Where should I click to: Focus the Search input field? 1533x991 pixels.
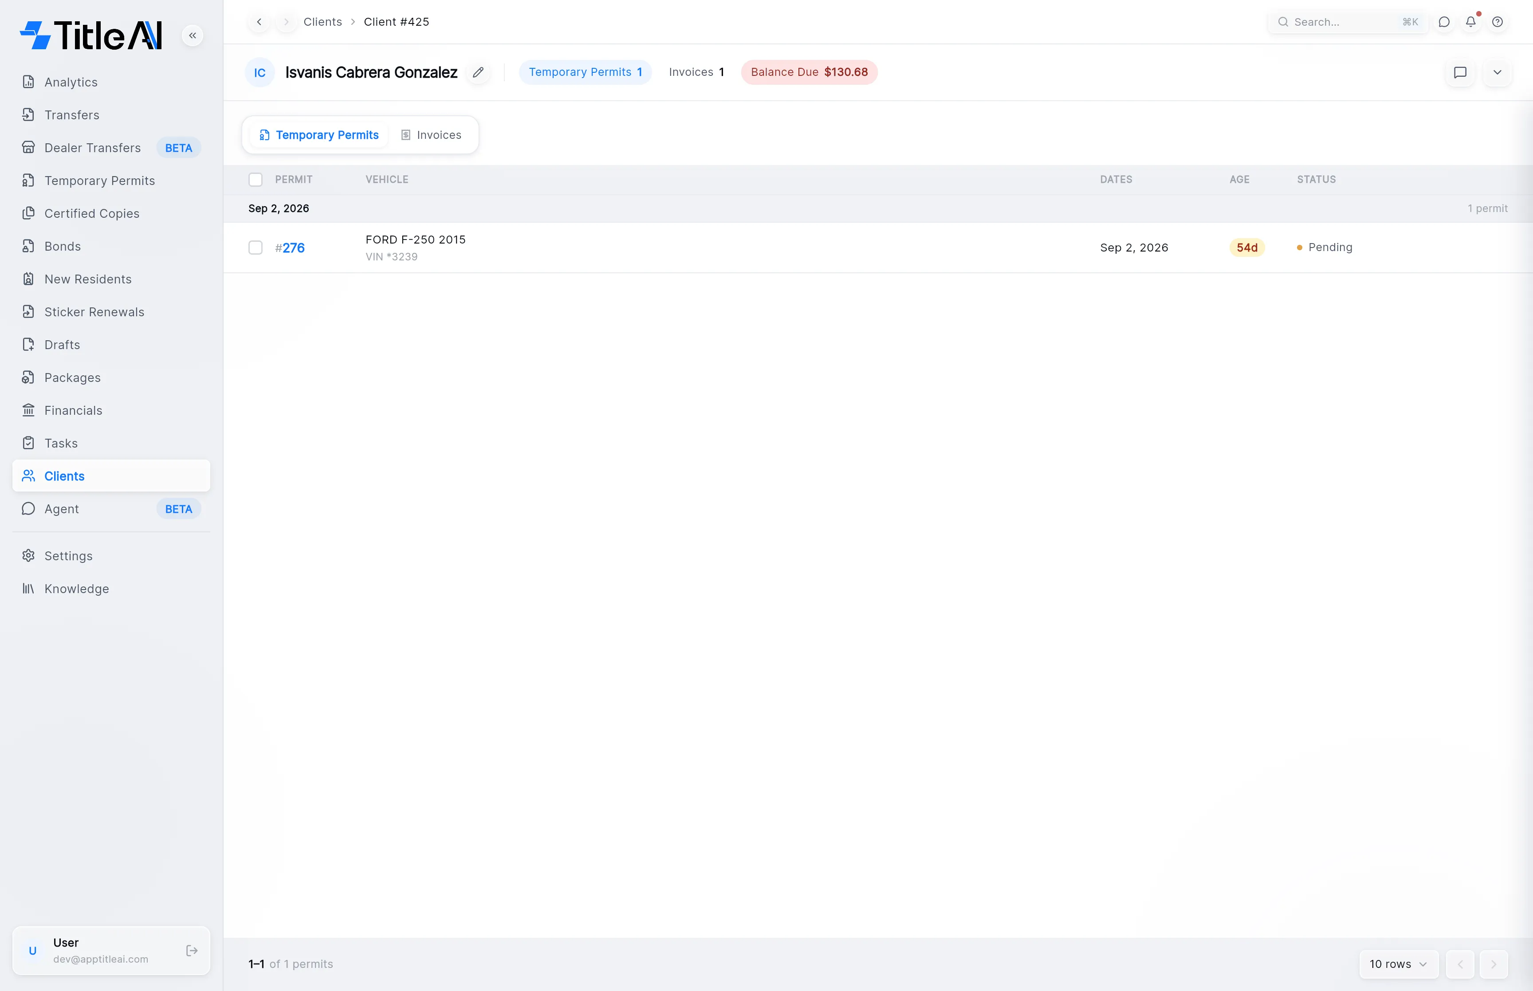[x=1348, y=22]
